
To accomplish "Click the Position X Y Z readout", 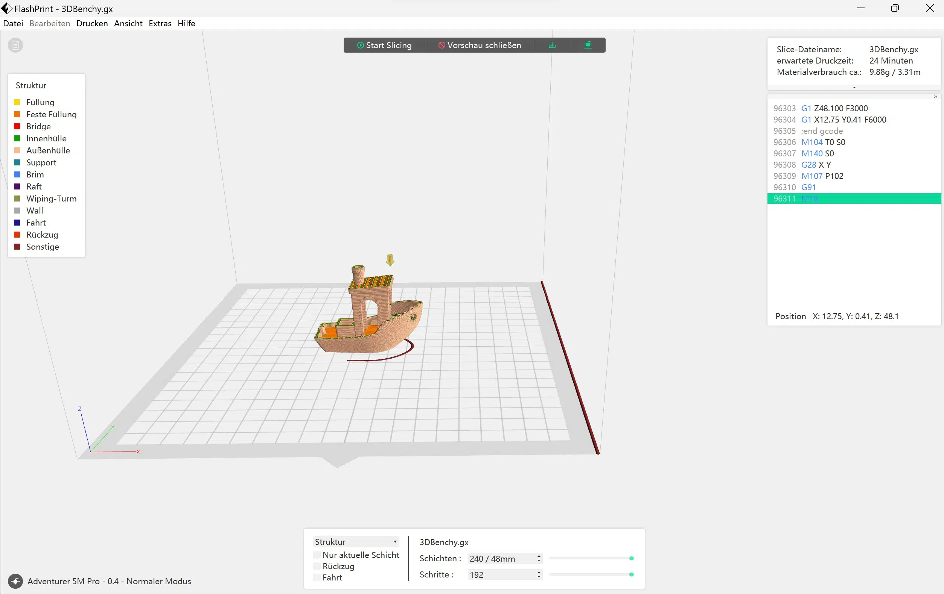I will tap(837, 316).
